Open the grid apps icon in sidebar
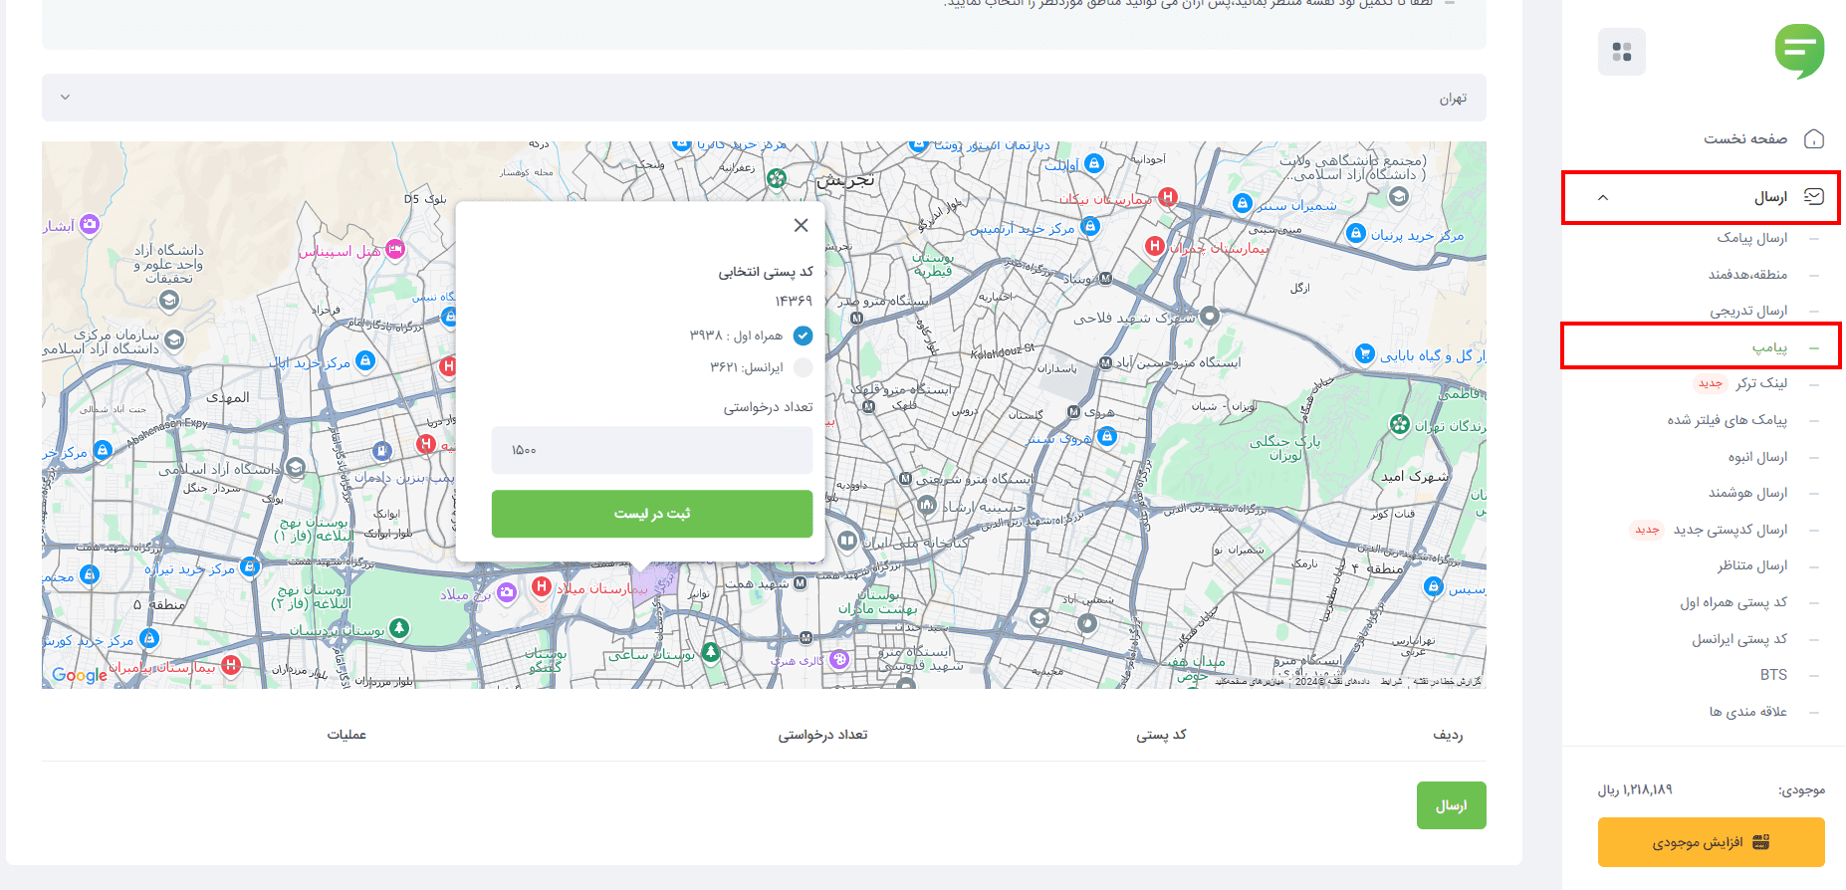Image resolution: width=1846 pixels, height=890 pixels. pyautogui.click(x=1622, y=52)
